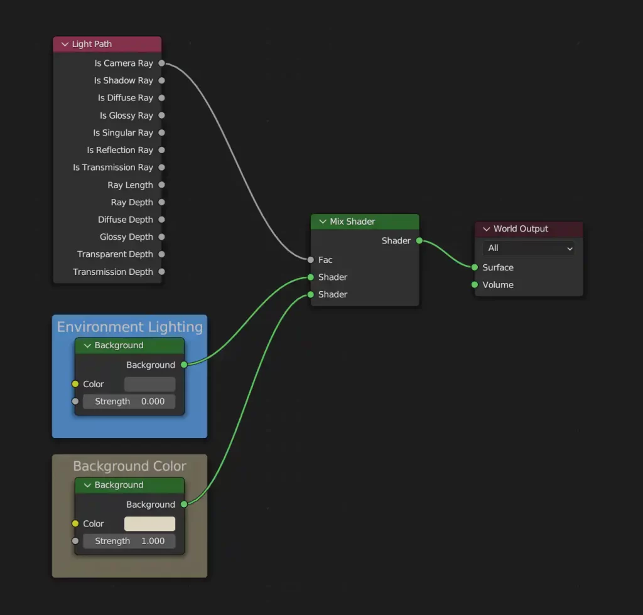Viewport: 643px width, 615px height.
Task: Click the Ray Length output socket
Action: 161,185
